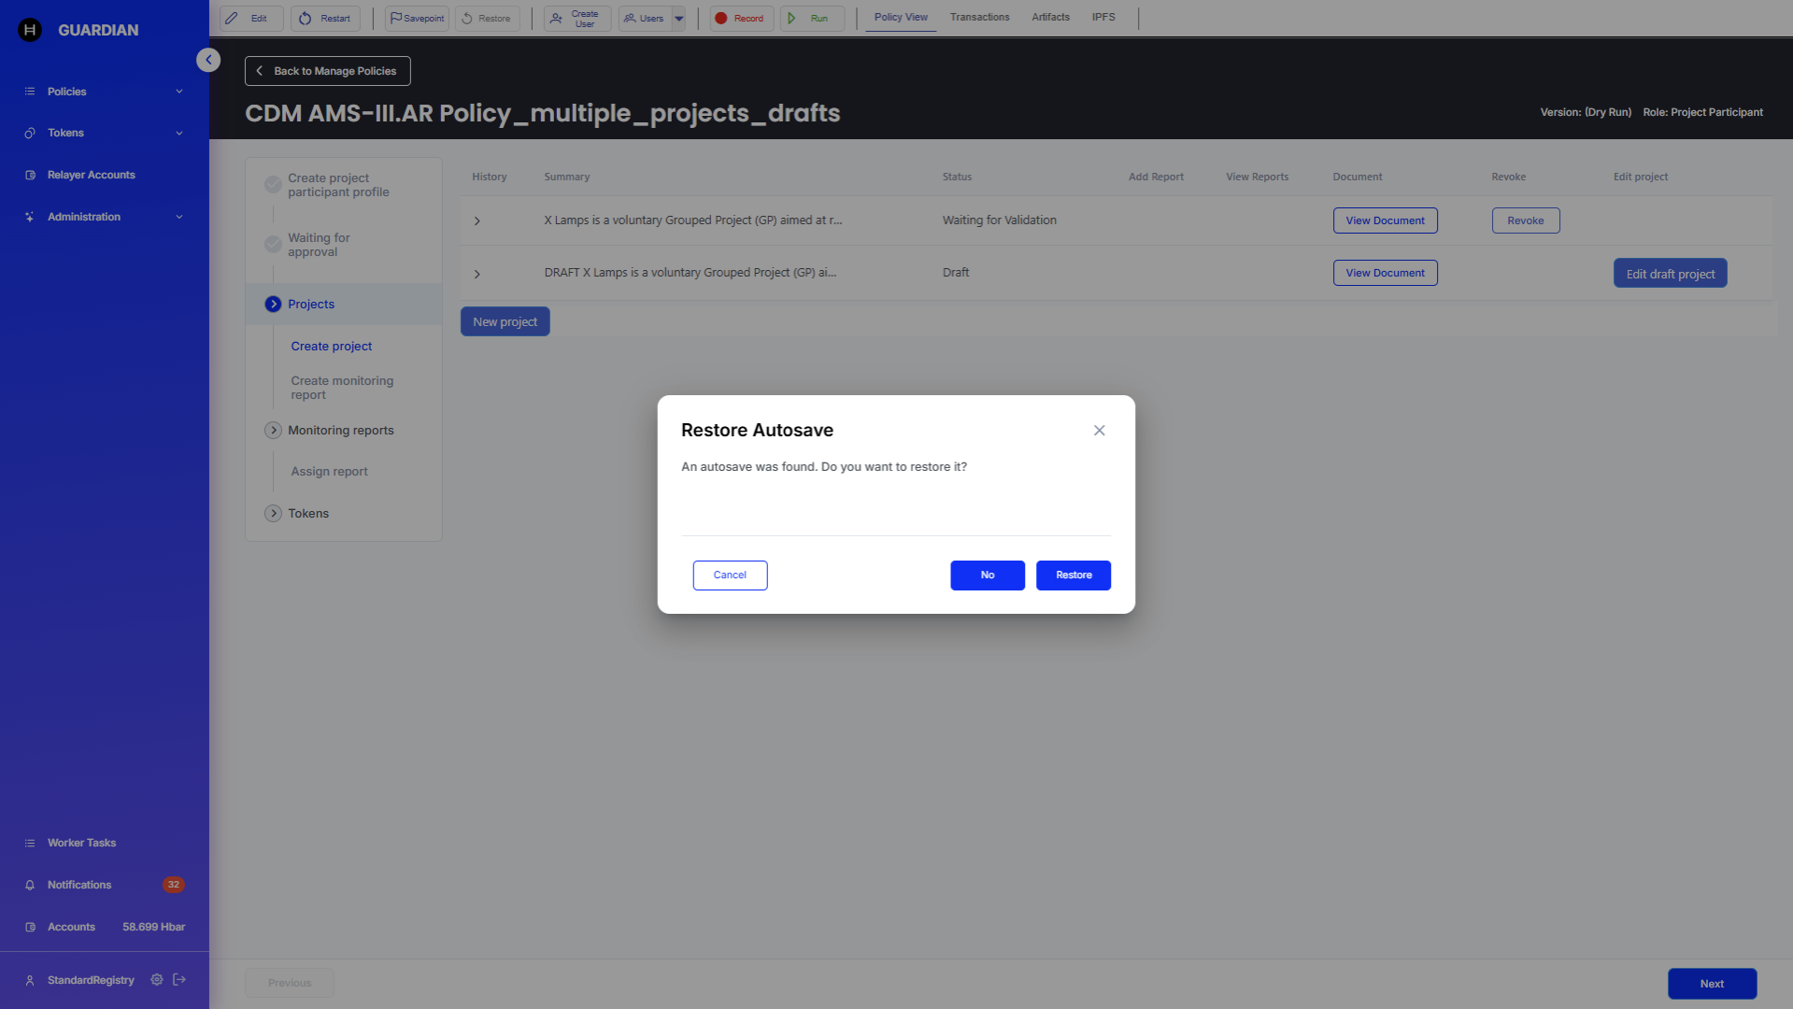Screen dimensions: 1793x1009
Task: Click the logout icon beside the username
Action: pos(179,979)
